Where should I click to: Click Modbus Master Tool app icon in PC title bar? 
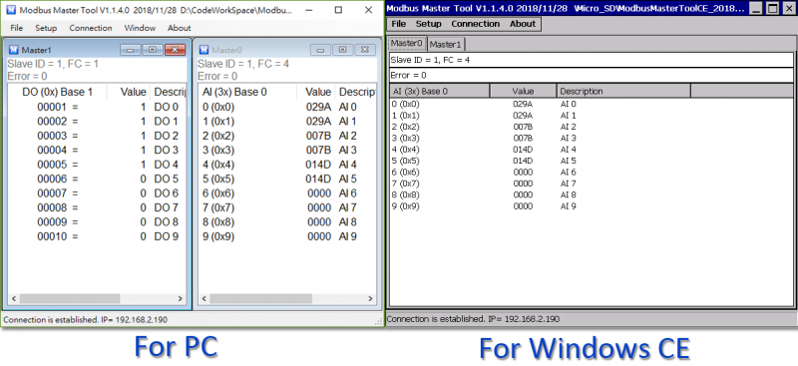(x=11, y=10)
